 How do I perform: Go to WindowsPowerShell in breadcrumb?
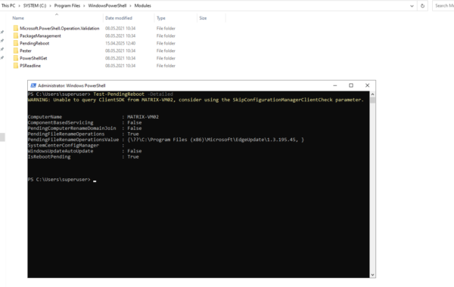coord(107,5)
